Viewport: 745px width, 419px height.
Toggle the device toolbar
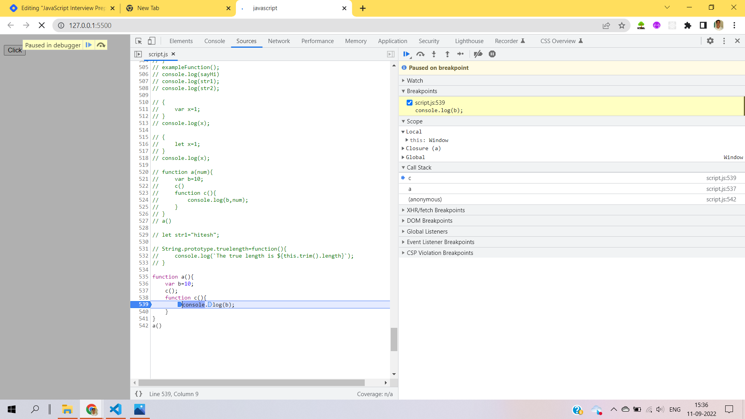(152, 41)
